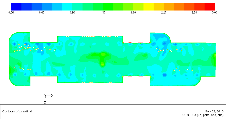226x119 pixels.
Task: Click the 'Sep 02, 2010' date text
Action: click(x=215, y=111)
